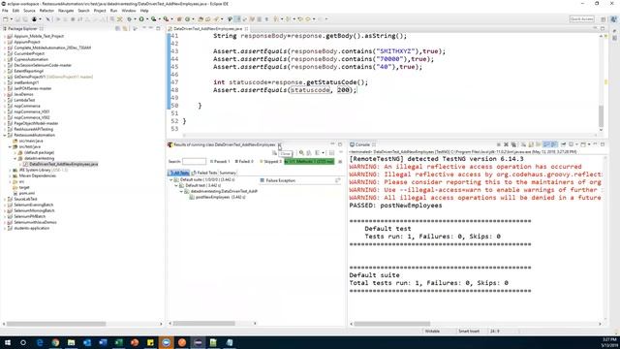Switch to the Failed Tests tab

click(204, 173)
